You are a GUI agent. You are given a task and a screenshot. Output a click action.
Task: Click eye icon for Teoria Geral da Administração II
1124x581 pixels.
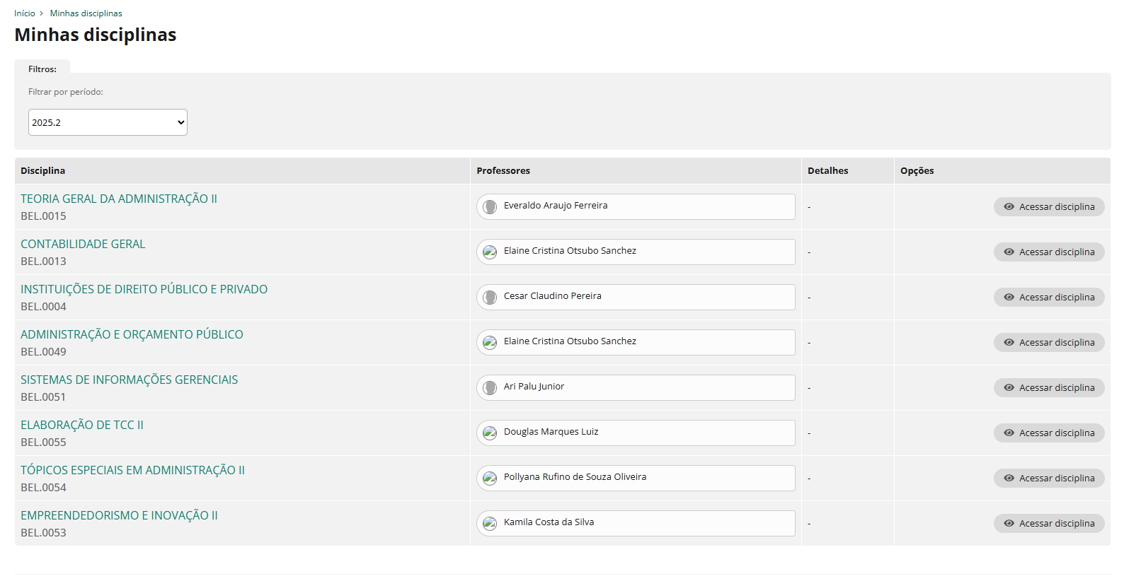pos(1009,207)
